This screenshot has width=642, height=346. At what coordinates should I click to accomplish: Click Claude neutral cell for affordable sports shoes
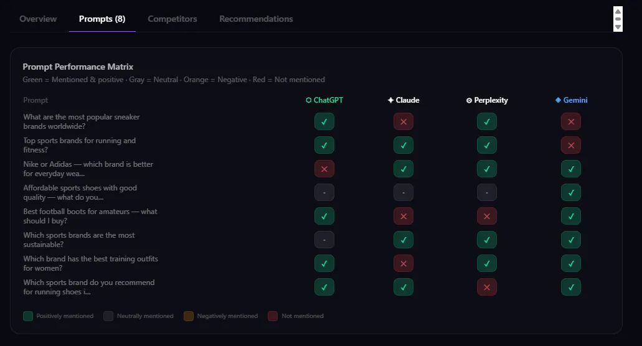[404, 193]
